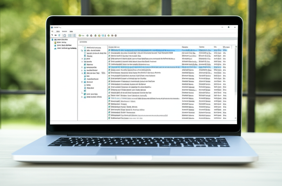Image resolution: width=282 pixels, height=186 pixels.
Task: Open the first menu in the menu bar
Action: pyautogui.click(x=53, y=32)
